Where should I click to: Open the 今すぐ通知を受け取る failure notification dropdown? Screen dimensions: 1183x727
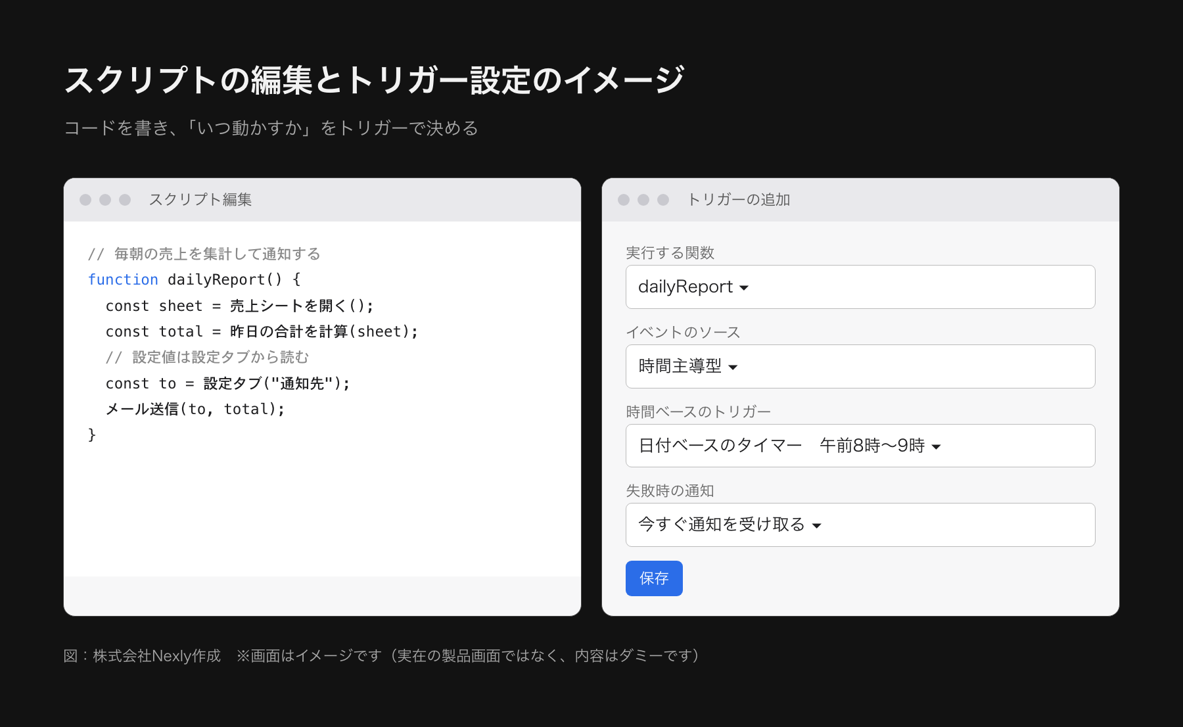coord(860,525)
